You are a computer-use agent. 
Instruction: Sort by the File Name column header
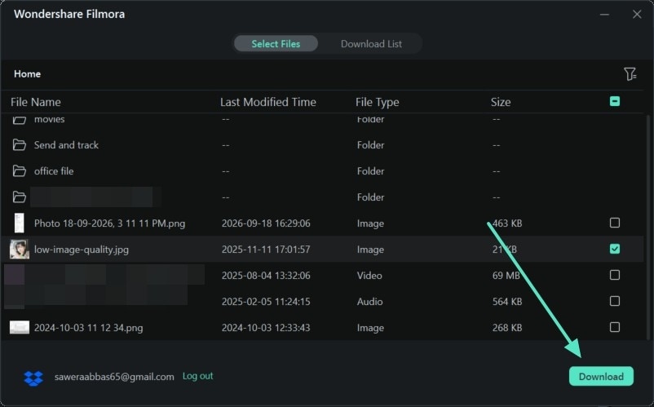pos(35,102)
